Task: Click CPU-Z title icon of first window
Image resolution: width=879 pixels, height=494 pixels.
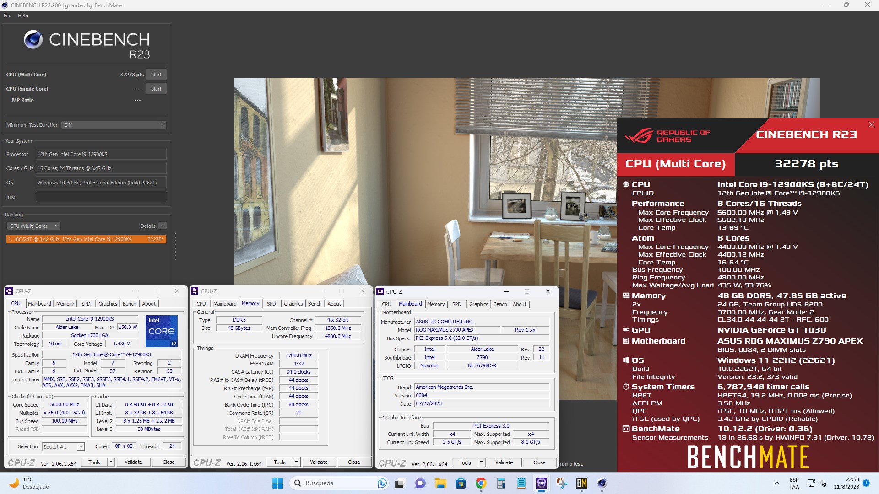Action: [9, 291]
